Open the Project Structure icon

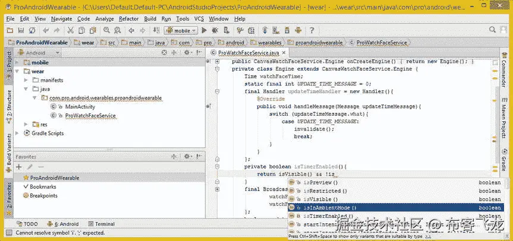pos(251,30)
